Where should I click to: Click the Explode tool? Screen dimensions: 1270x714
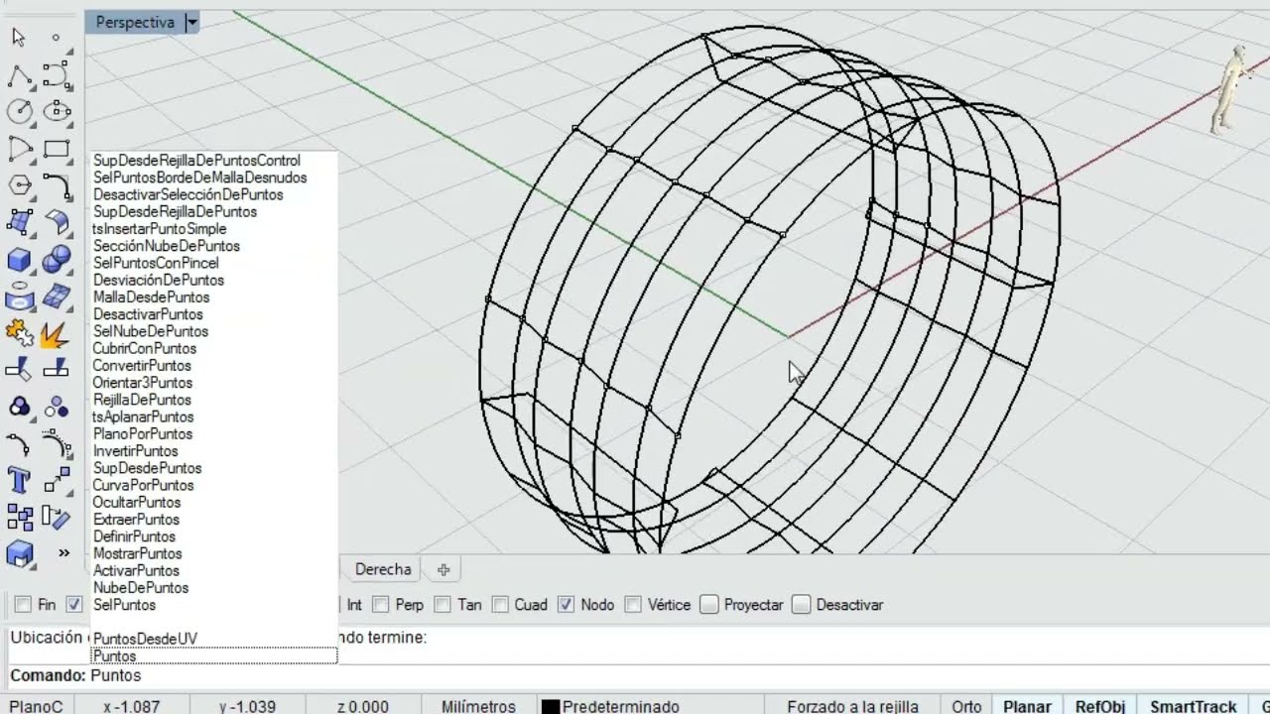pos(57,333)
